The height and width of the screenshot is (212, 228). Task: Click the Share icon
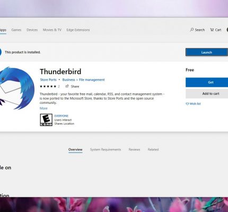(67, 86)
